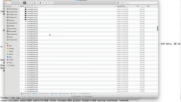181x102 pixels.
Task: Toggle sort direction arrow in Name column
Action: tap(114, 6)
